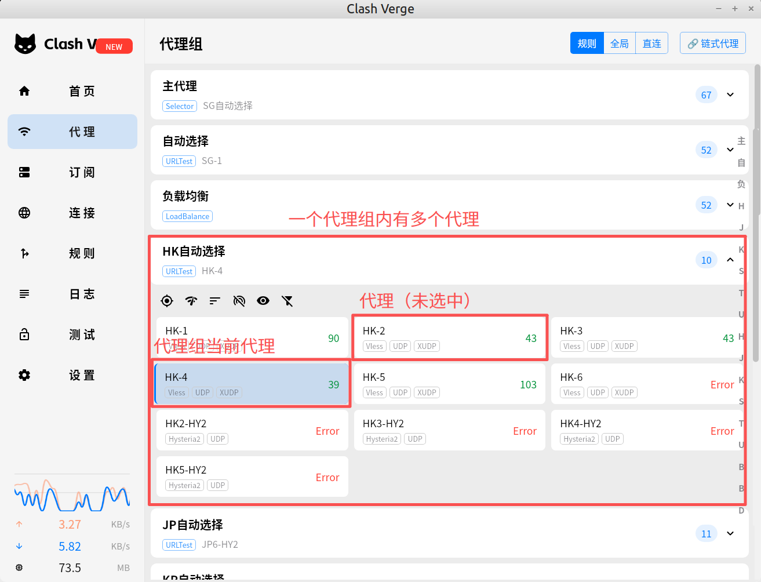761x582 pixels.
Task: Click the memory chip icon beside 73.5
Action: point(19,568)
